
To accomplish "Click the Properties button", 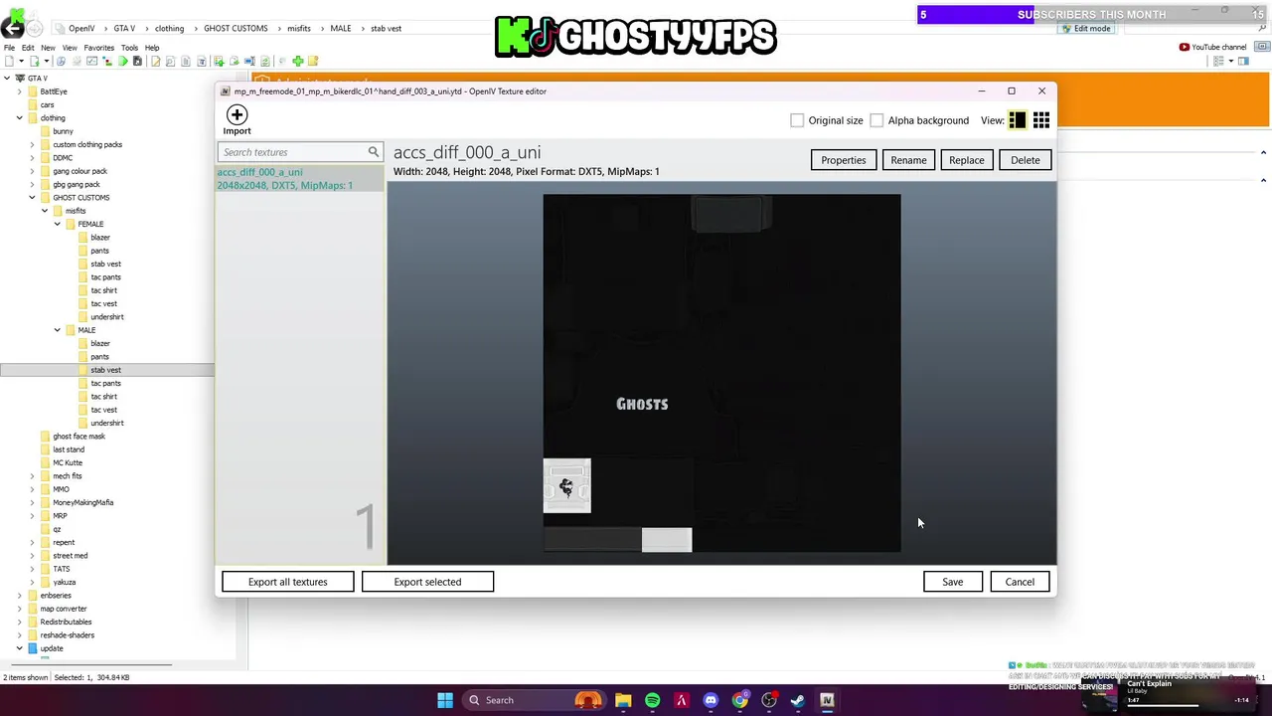I will [843, 160].
